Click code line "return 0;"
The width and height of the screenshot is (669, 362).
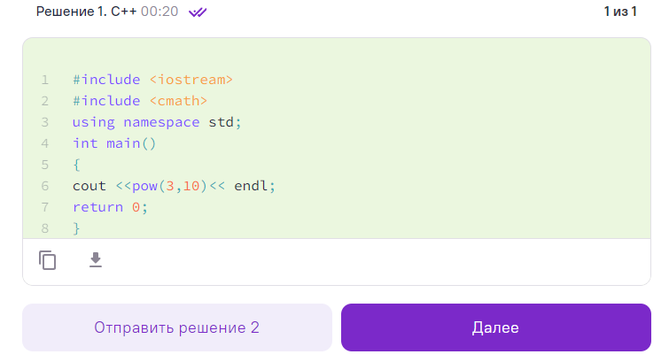click(x=110, y=207)
